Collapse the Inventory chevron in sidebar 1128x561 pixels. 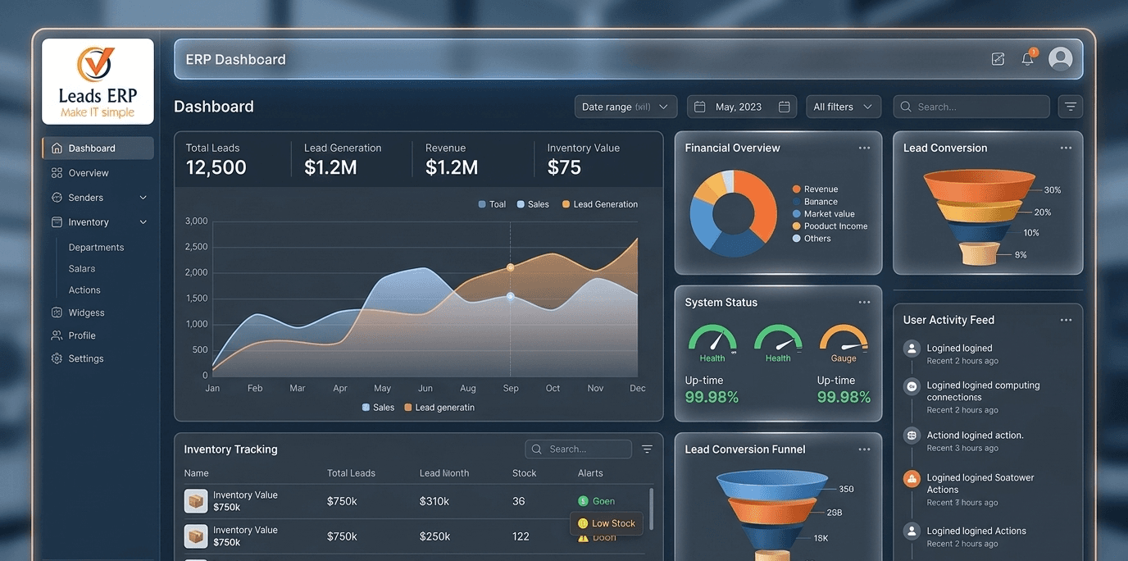[143, 222]
